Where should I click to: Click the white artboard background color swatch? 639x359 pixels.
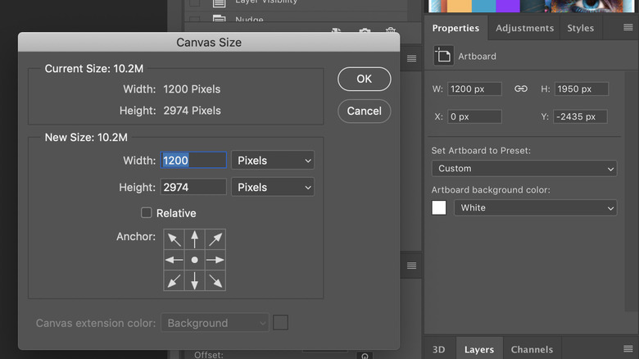tap(439, 208)
